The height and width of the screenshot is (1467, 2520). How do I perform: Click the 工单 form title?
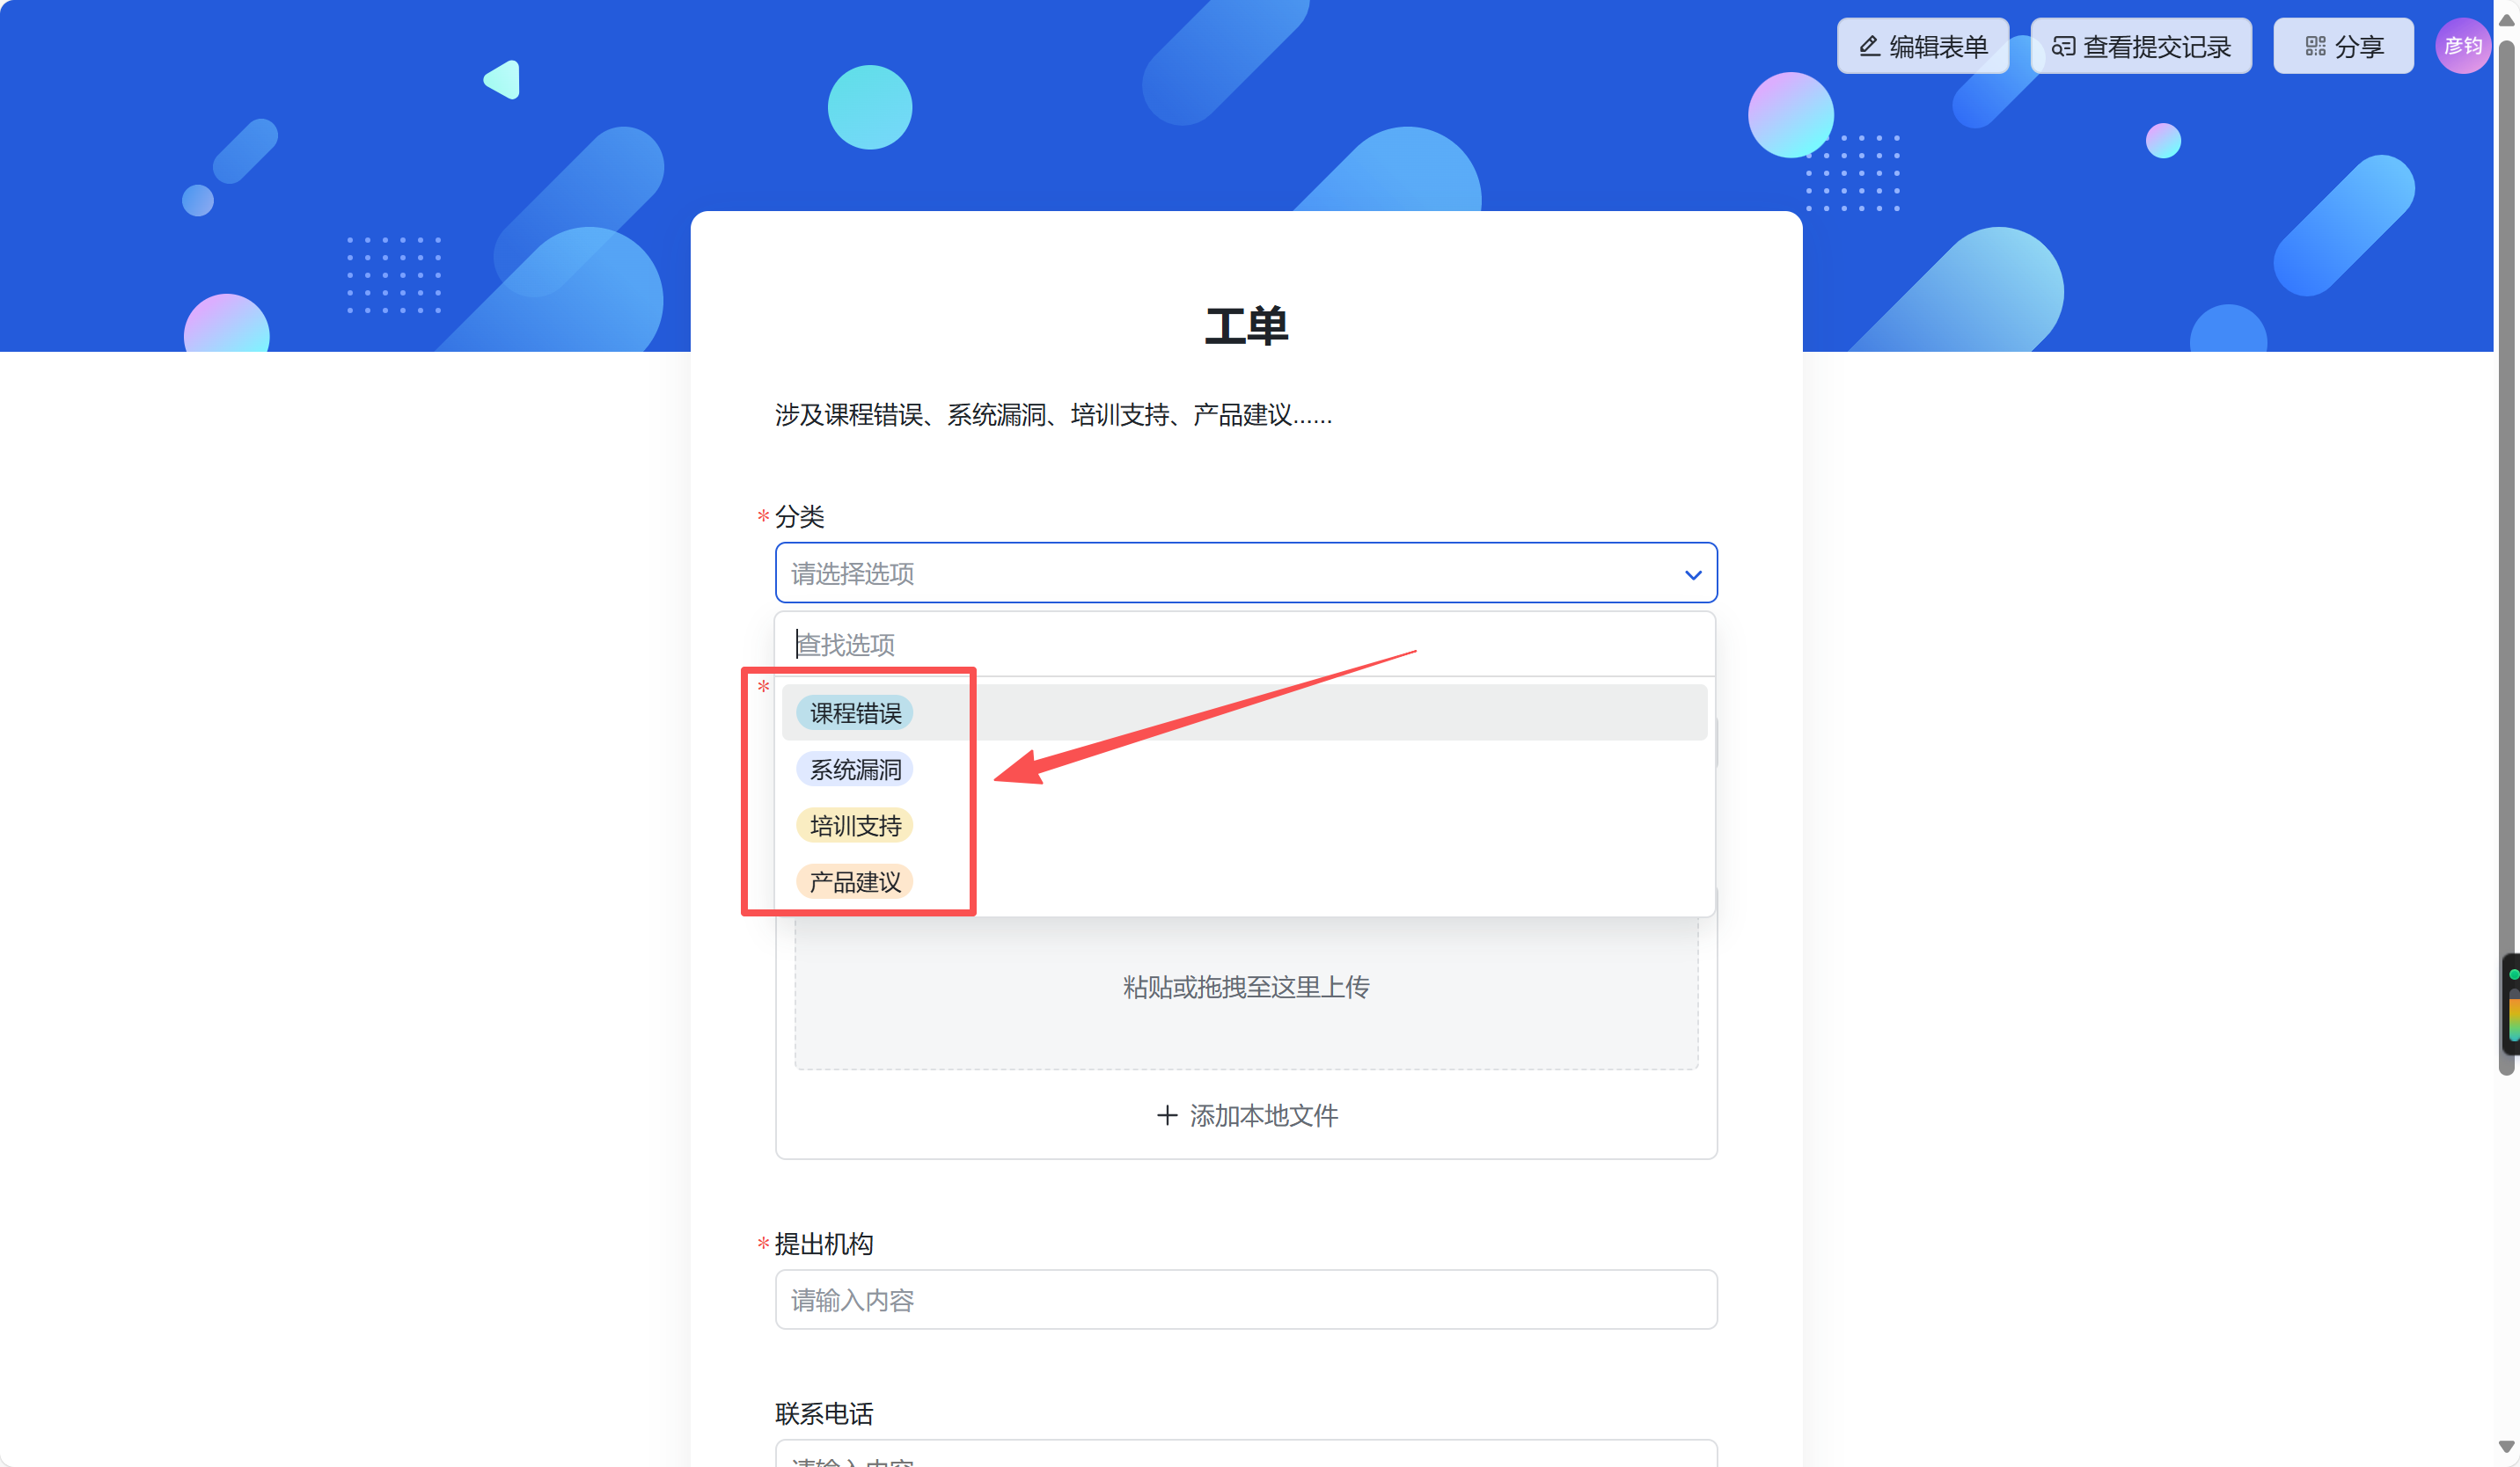[1246, 325]
